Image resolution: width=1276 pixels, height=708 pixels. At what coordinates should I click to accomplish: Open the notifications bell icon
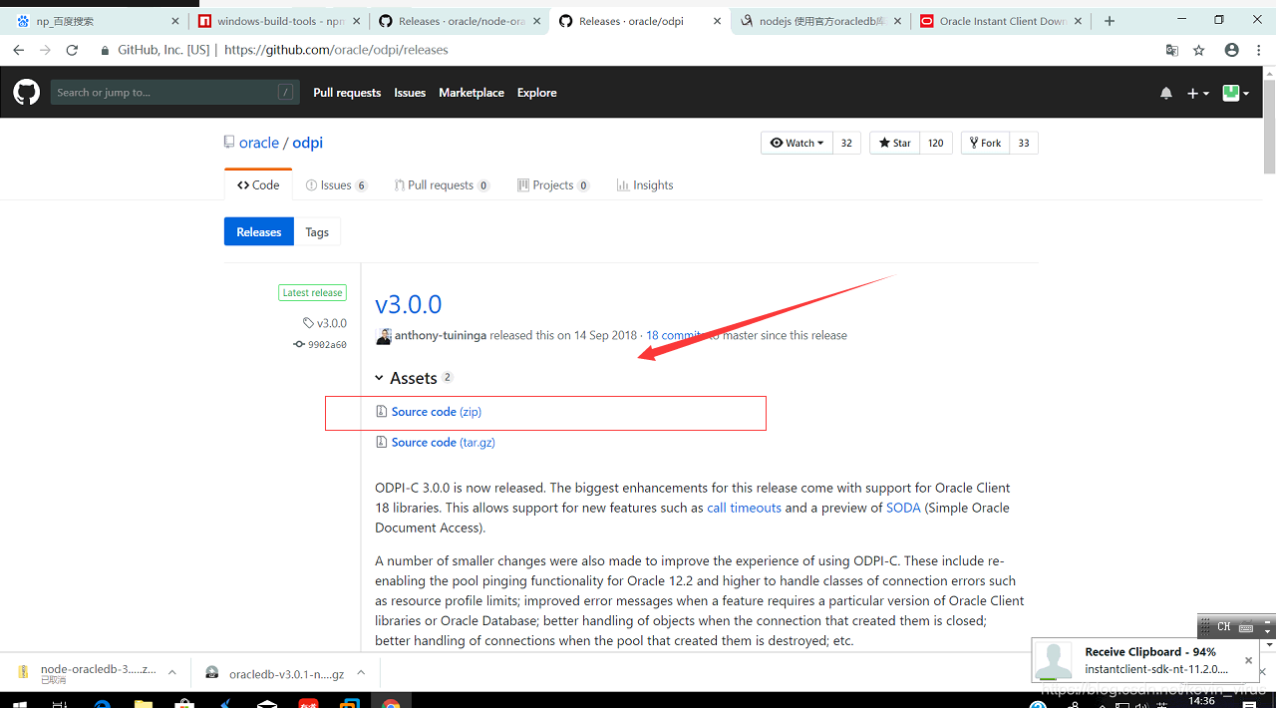1166,93
